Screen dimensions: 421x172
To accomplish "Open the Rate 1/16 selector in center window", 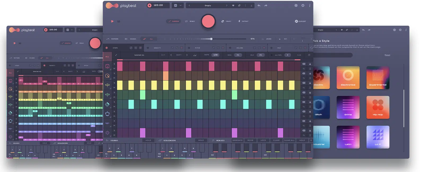I will 216,55.
